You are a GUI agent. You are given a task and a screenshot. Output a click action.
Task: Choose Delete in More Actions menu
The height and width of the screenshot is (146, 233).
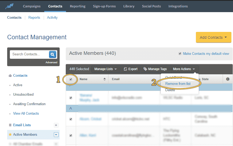(170, 90)
